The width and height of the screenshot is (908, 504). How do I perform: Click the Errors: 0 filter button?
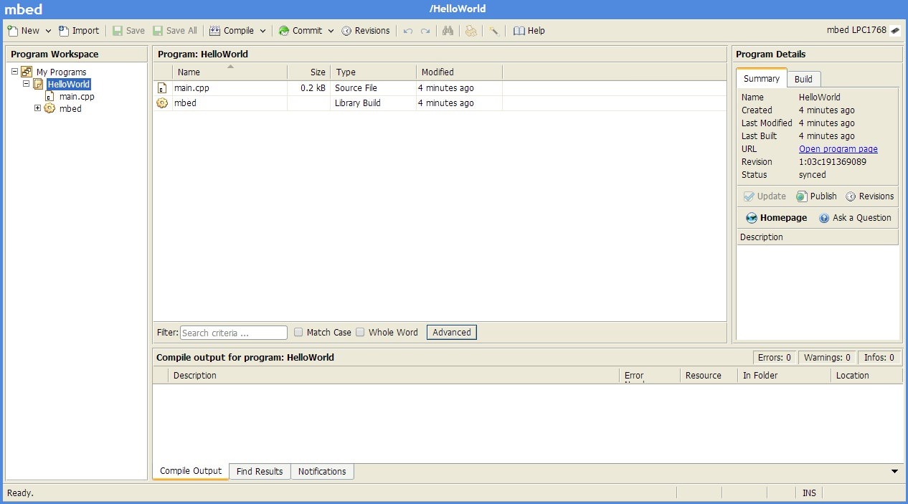(775, 358)
